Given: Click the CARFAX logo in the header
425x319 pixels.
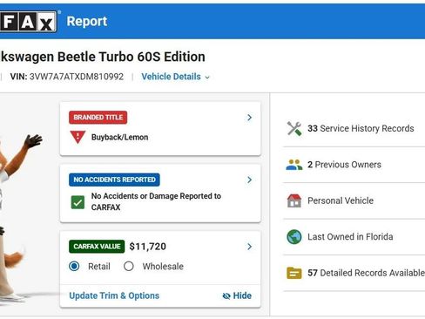Looking at the screenshot, I should point(29,21).
